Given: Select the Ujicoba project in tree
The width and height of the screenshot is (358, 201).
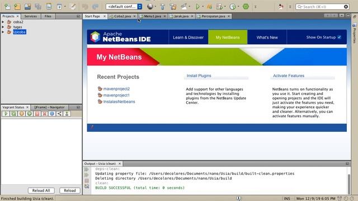Looking at the screenshot, I should pos(20,32).
